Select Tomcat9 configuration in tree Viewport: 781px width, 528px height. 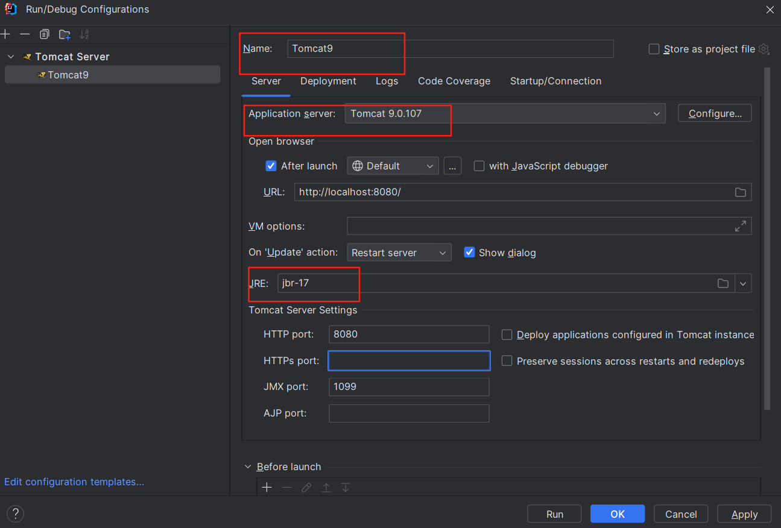click(112, 75)
